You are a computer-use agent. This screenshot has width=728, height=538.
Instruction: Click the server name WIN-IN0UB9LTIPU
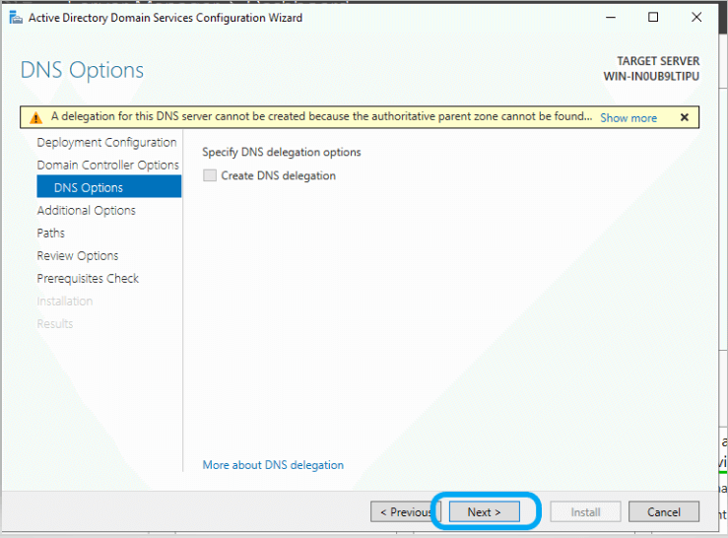[x=651, y=76]
